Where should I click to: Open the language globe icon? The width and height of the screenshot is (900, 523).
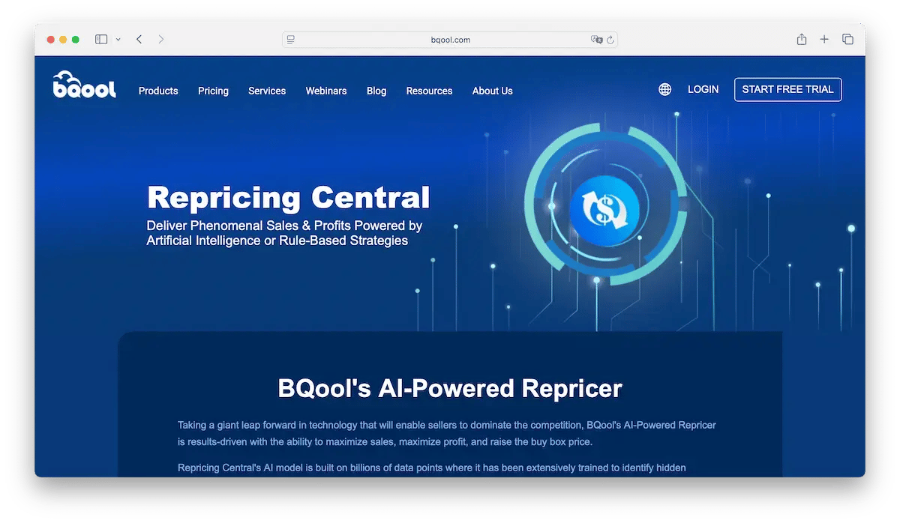coord(664,89)
